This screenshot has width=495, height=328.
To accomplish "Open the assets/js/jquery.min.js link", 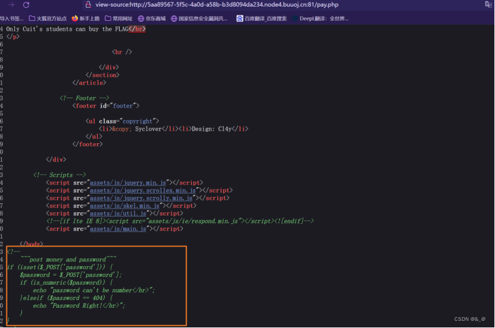I will pyautogui.click(x=128, y=182).
